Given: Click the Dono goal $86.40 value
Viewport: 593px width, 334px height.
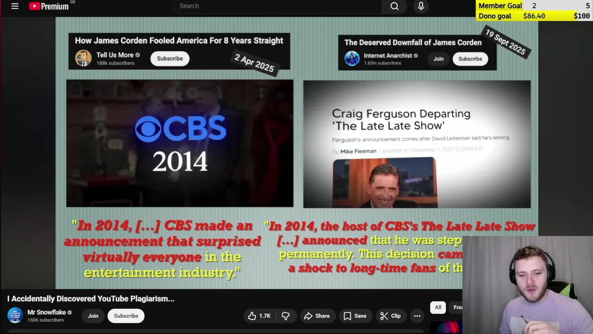Looking at the screenshot, I should click(534, 16).
